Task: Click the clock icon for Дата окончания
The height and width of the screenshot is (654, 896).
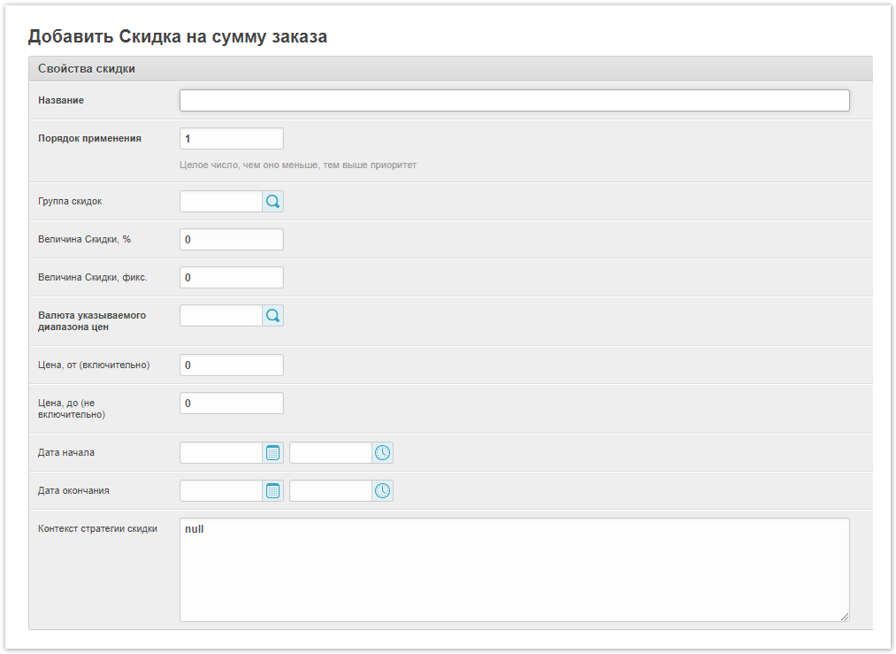Action: (382, 491)
